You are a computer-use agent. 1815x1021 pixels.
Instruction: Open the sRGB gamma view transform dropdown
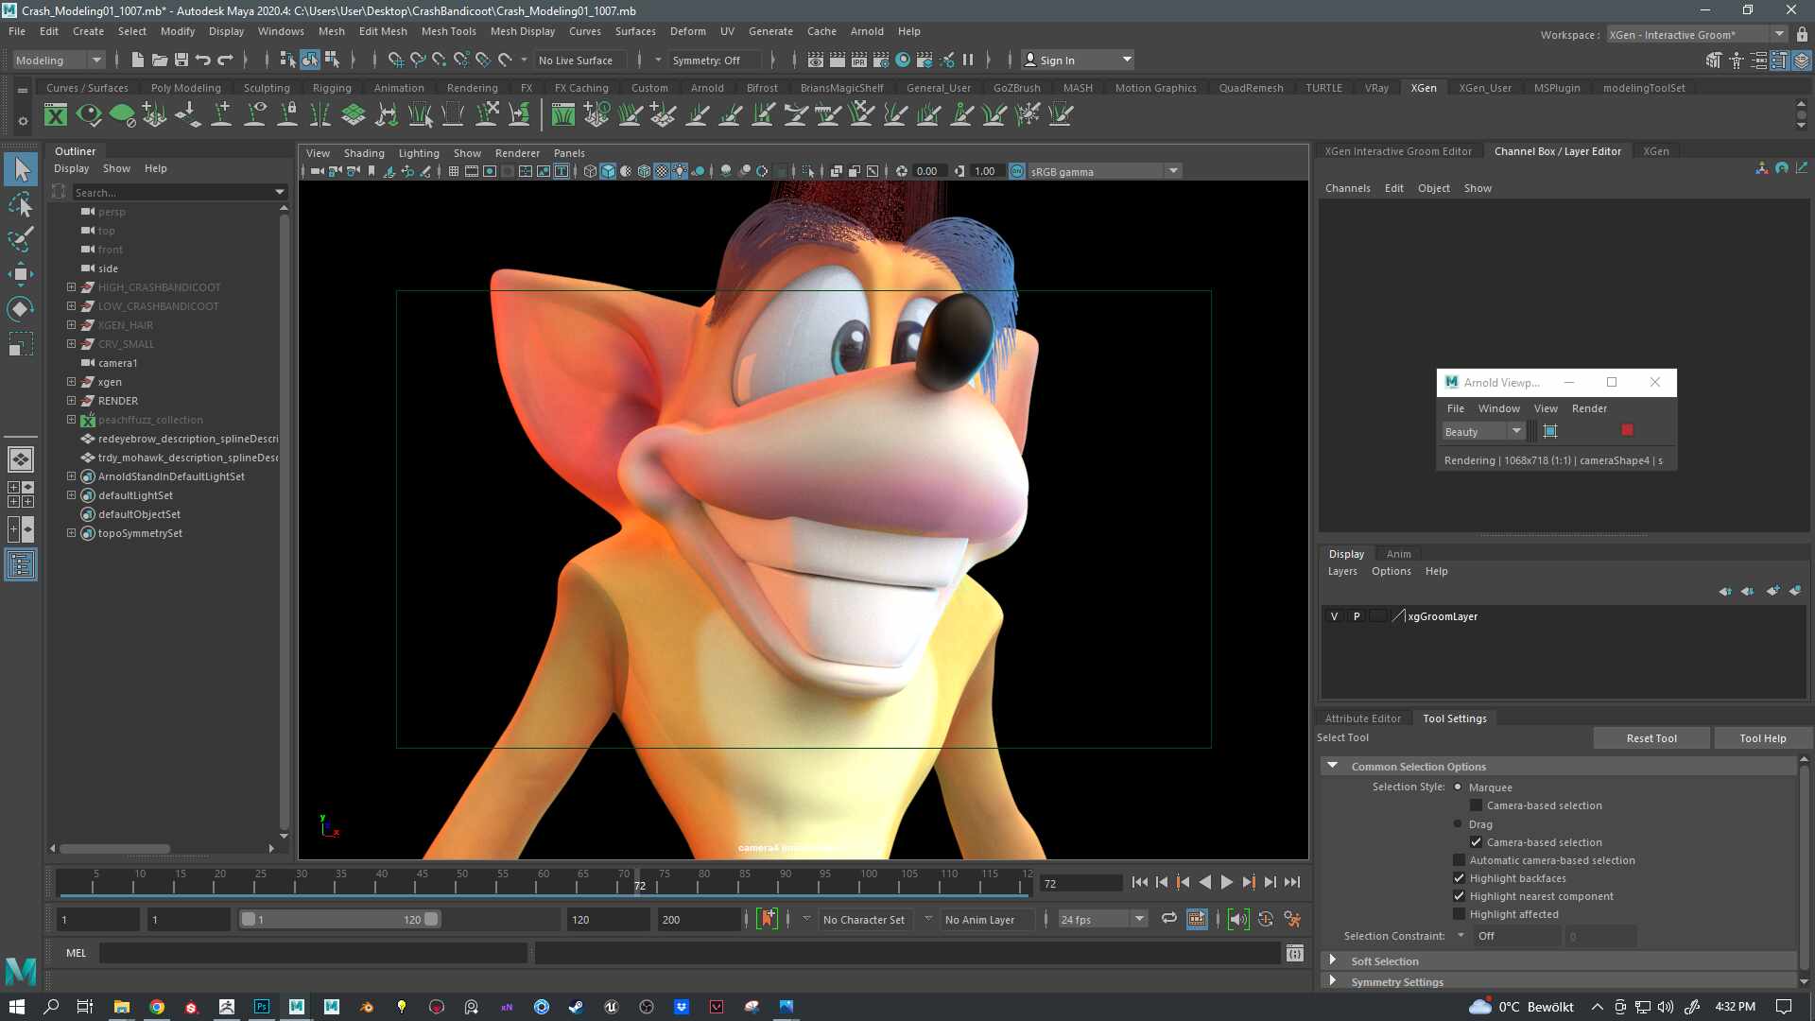click(1104, 171)
